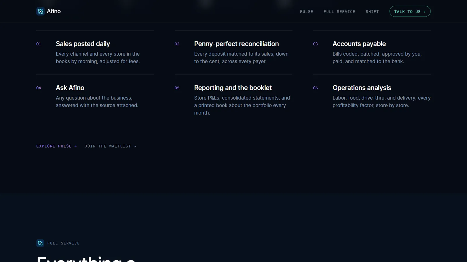Viewport: 467px width, 262px height.
Task: Open the Pulse nav item
Action: click(306, 12)
